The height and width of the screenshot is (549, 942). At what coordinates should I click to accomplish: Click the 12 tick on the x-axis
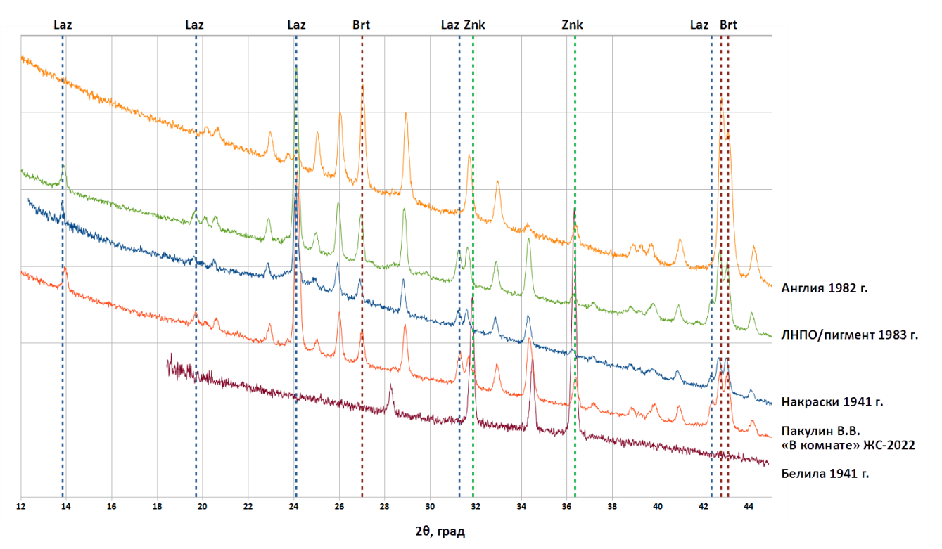(x=20, y=505)
